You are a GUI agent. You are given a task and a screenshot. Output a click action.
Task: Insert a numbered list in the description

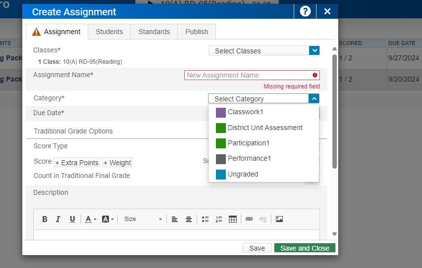tap(219, 219)
